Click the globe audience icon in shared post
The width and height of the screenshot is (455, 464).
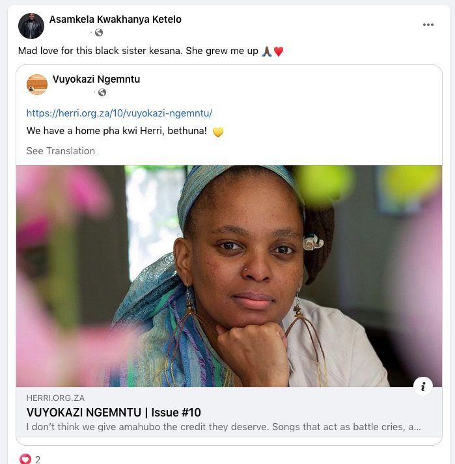[102, 92]
